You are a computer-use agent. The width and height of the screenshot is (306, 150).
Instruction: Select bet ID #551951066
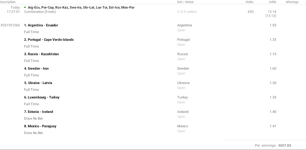[x=10, y=25]
